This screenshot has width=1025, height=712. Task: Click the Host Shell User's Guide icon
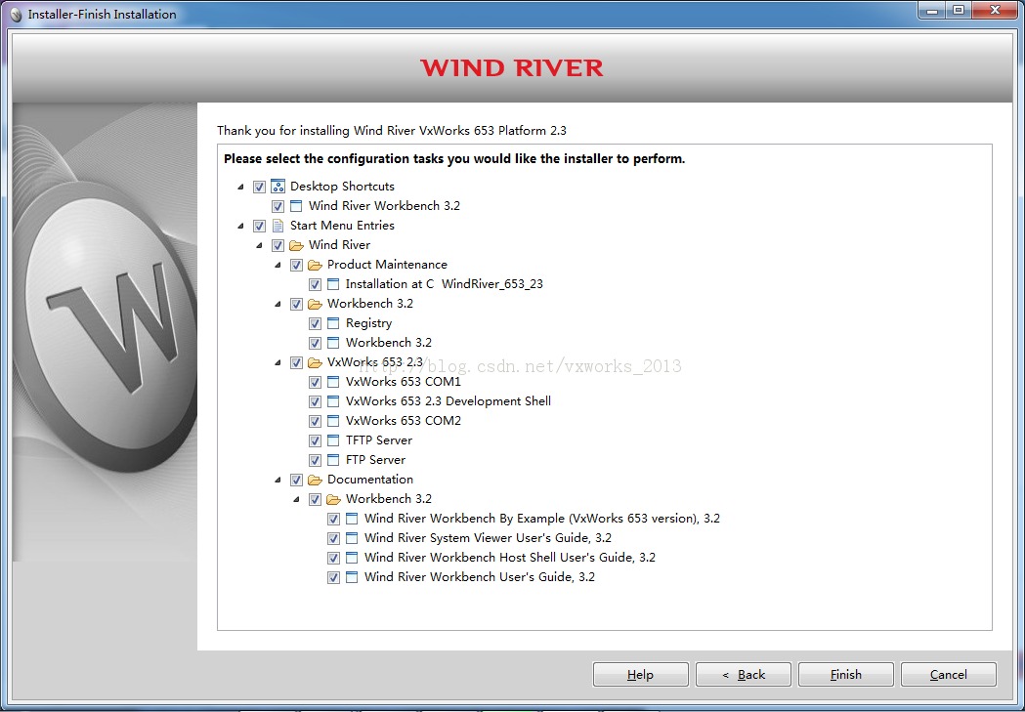click(352, 559)
